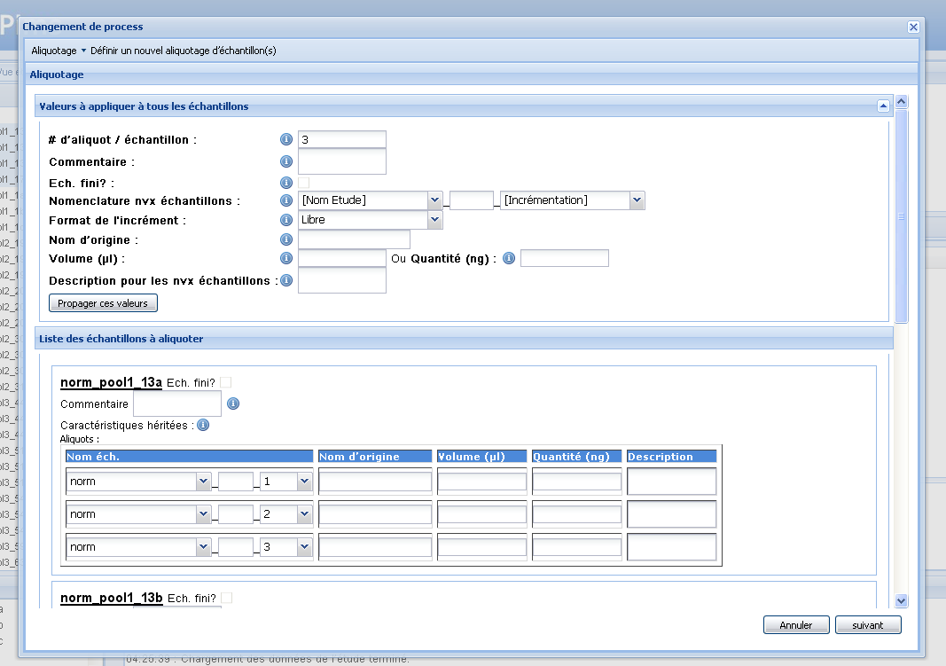Tick Ech. fini? checkbox for norm_pool1_13a
This screenshot has width=946, height=666.
[226, 382]
